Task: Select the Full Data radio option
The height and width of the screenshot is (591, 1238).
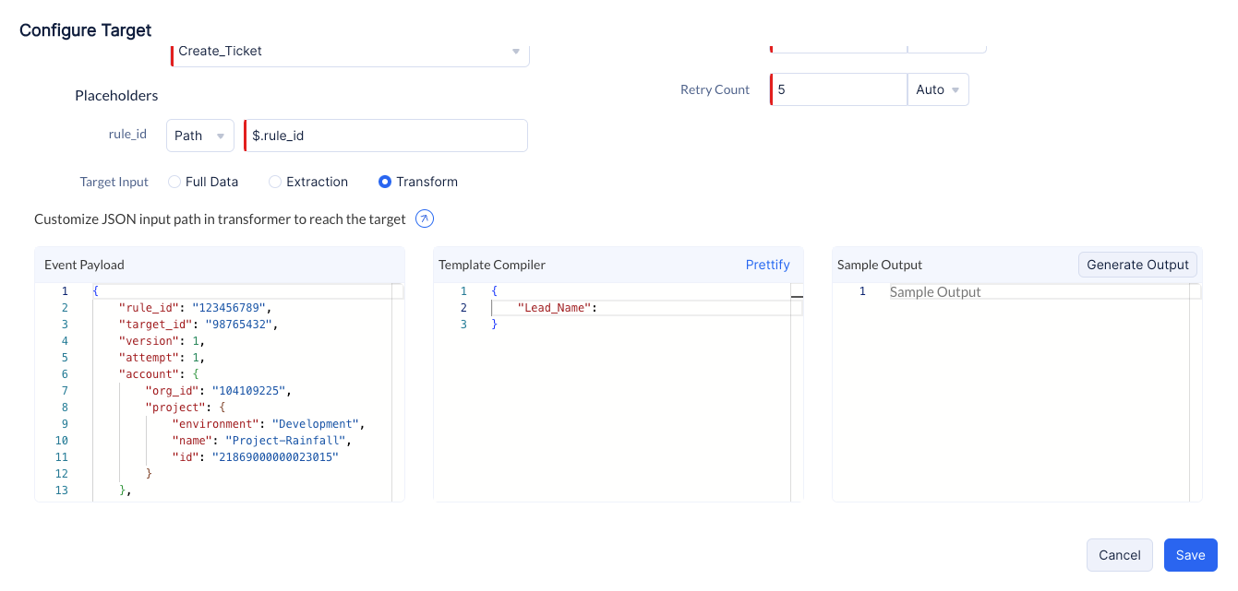Action: pyautogui.click(x=174, y=182)
